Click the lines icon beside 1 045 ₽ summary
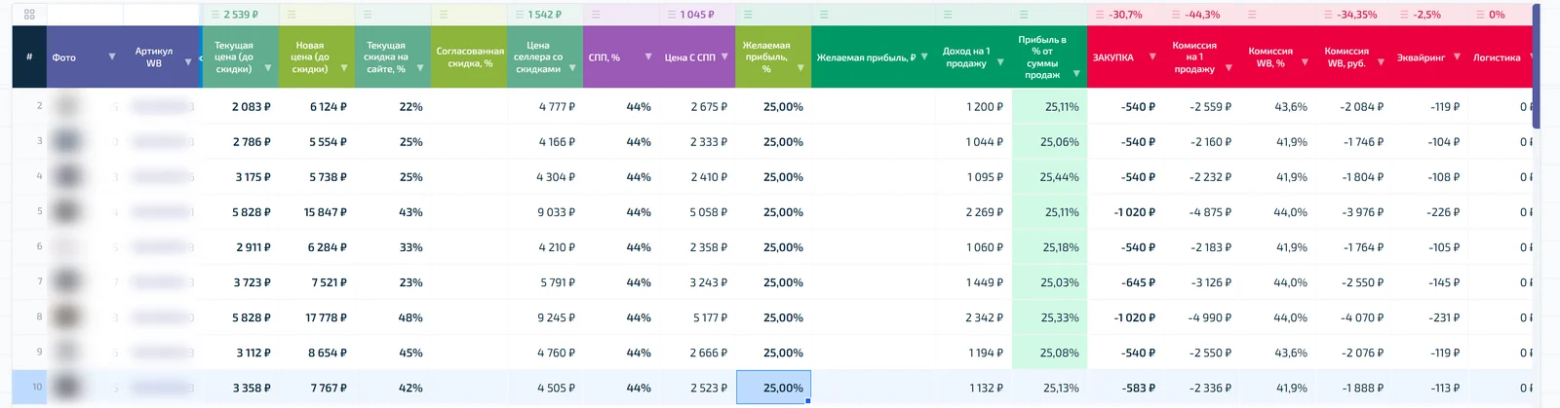Screen dimensions: 1560x408 pos(672,15)
